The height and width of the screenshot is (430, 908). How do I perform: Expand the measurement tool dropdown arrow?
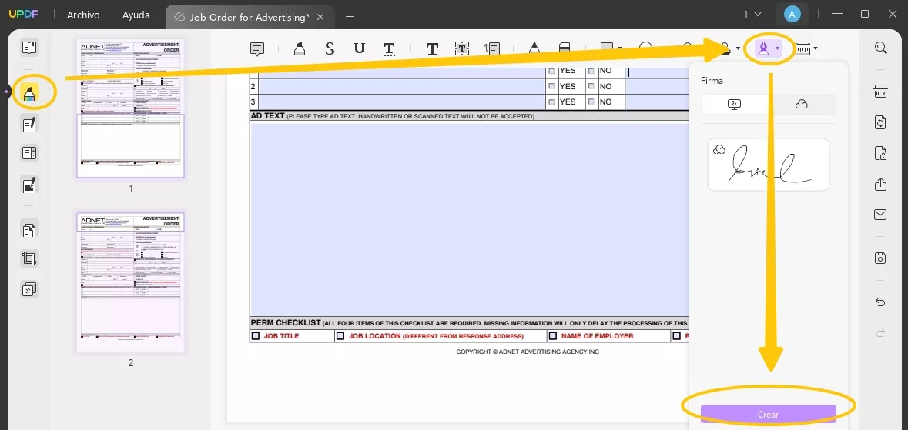pyautogui.click(x=816, y=48)
